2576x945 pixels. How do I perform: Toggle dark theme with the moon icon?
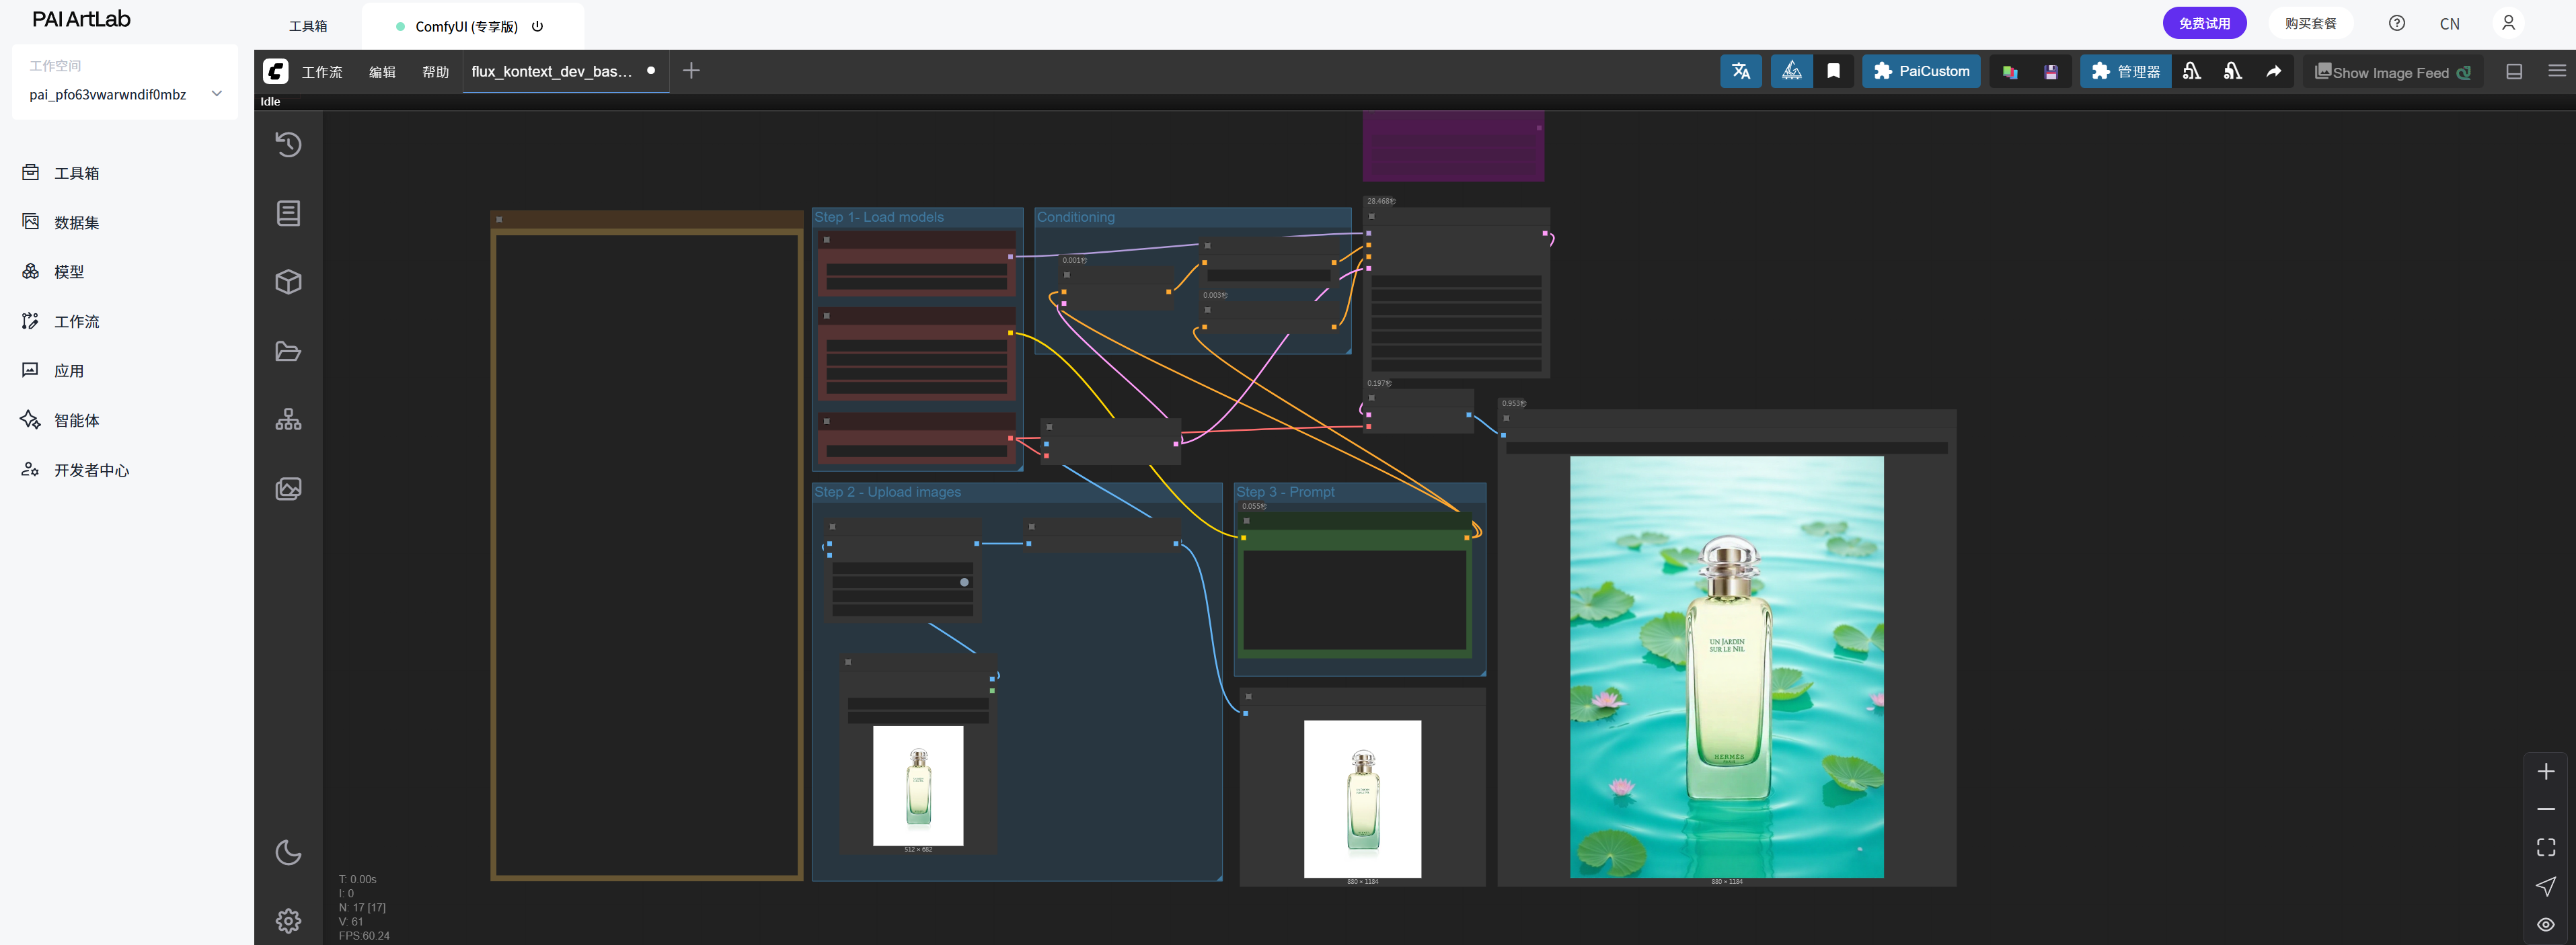pyautogui.click(x=288, y=852)
